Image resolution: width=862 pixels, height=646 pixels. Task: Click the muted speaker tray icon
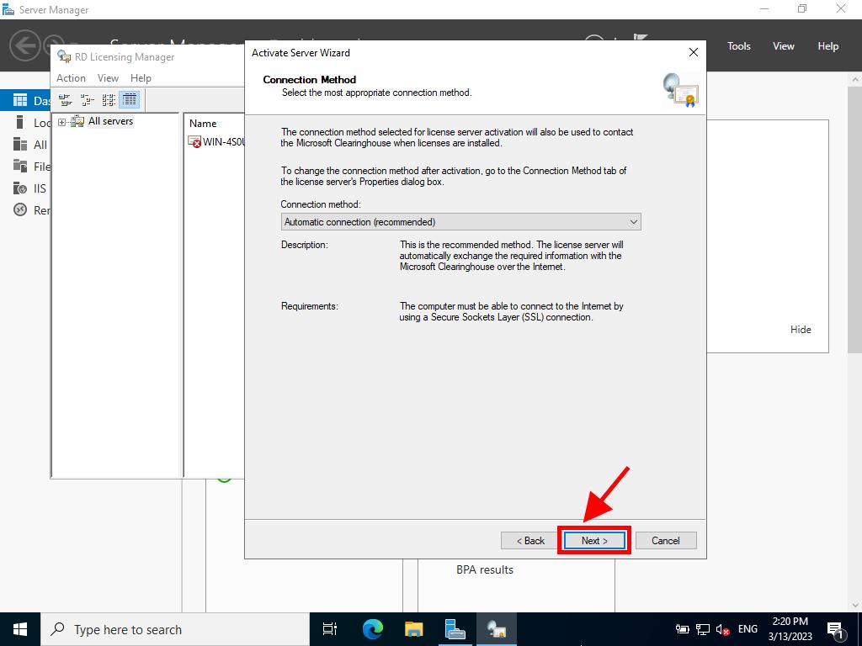coord(722,629)
